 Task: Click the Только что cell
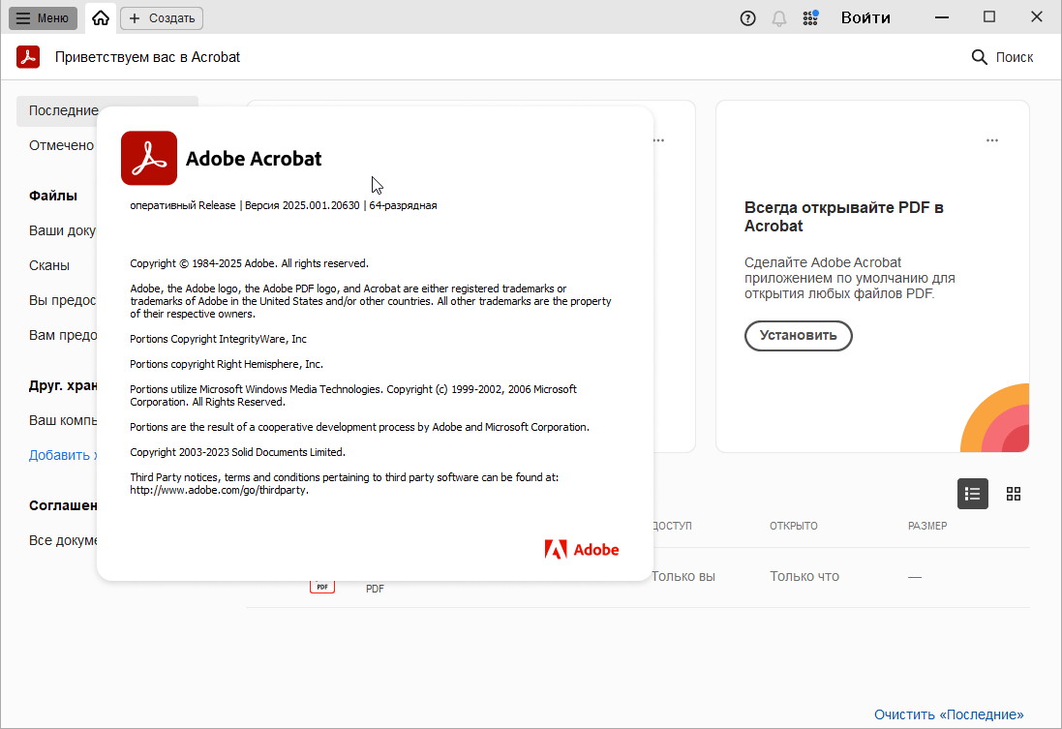tap(804, 576)
